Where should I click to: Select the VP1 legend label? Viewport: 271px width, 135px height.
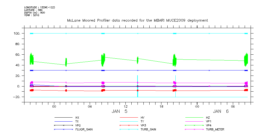point(209,121)
